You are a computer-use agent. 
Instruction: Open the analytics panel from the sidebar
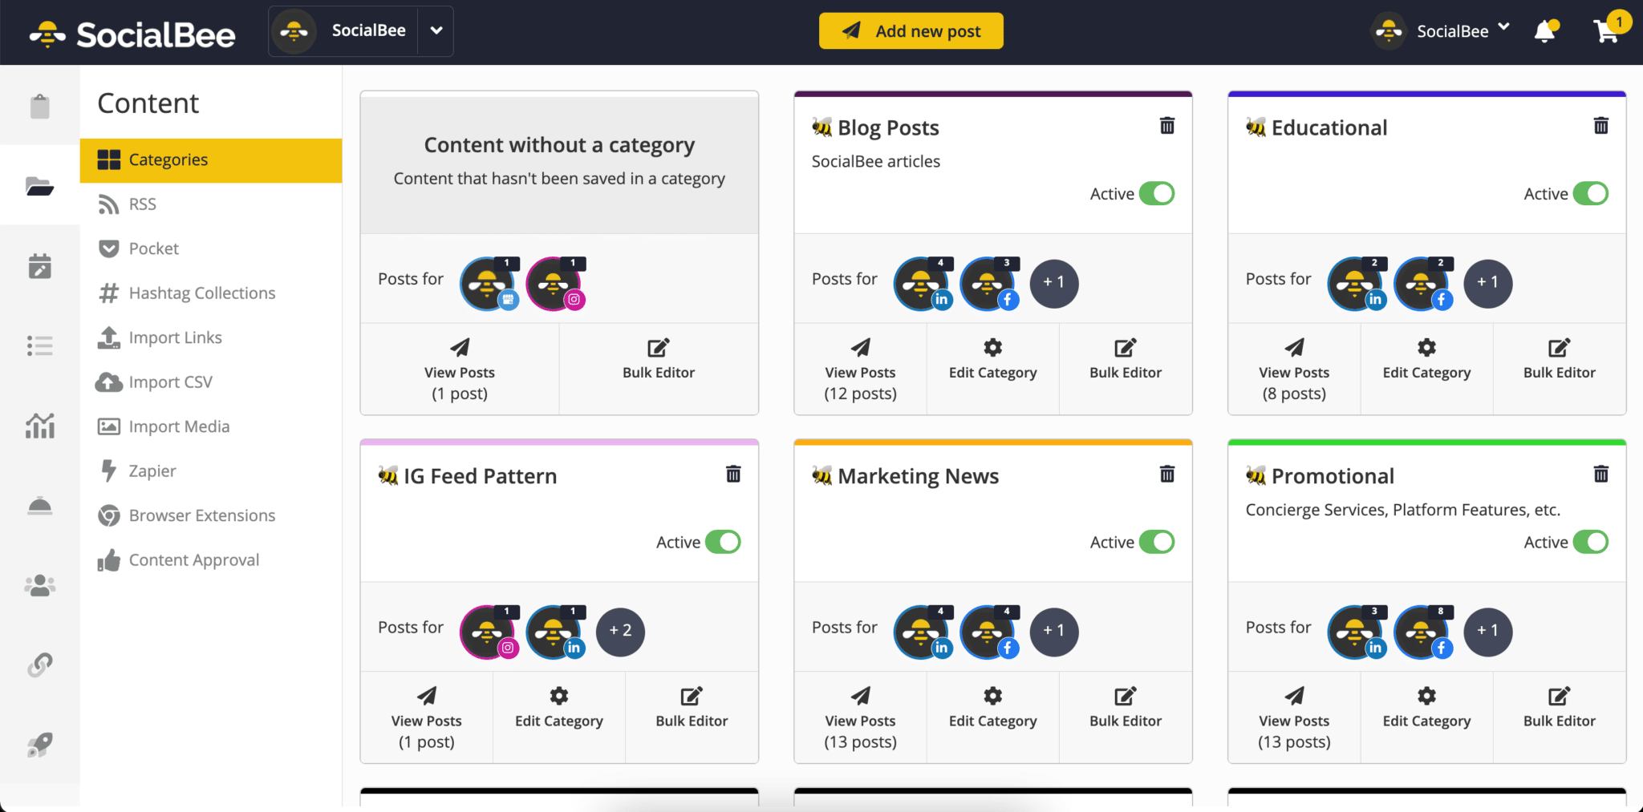[40, 426]
